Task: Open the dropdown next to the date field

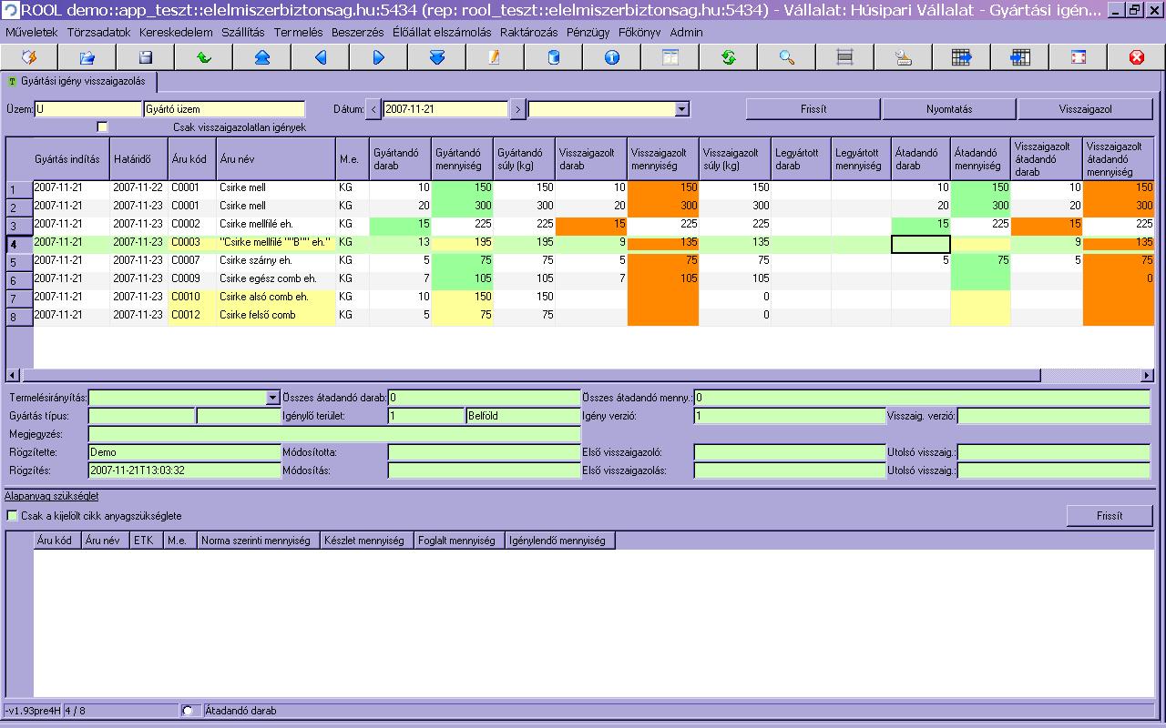Action: click(x=681, y=109)
